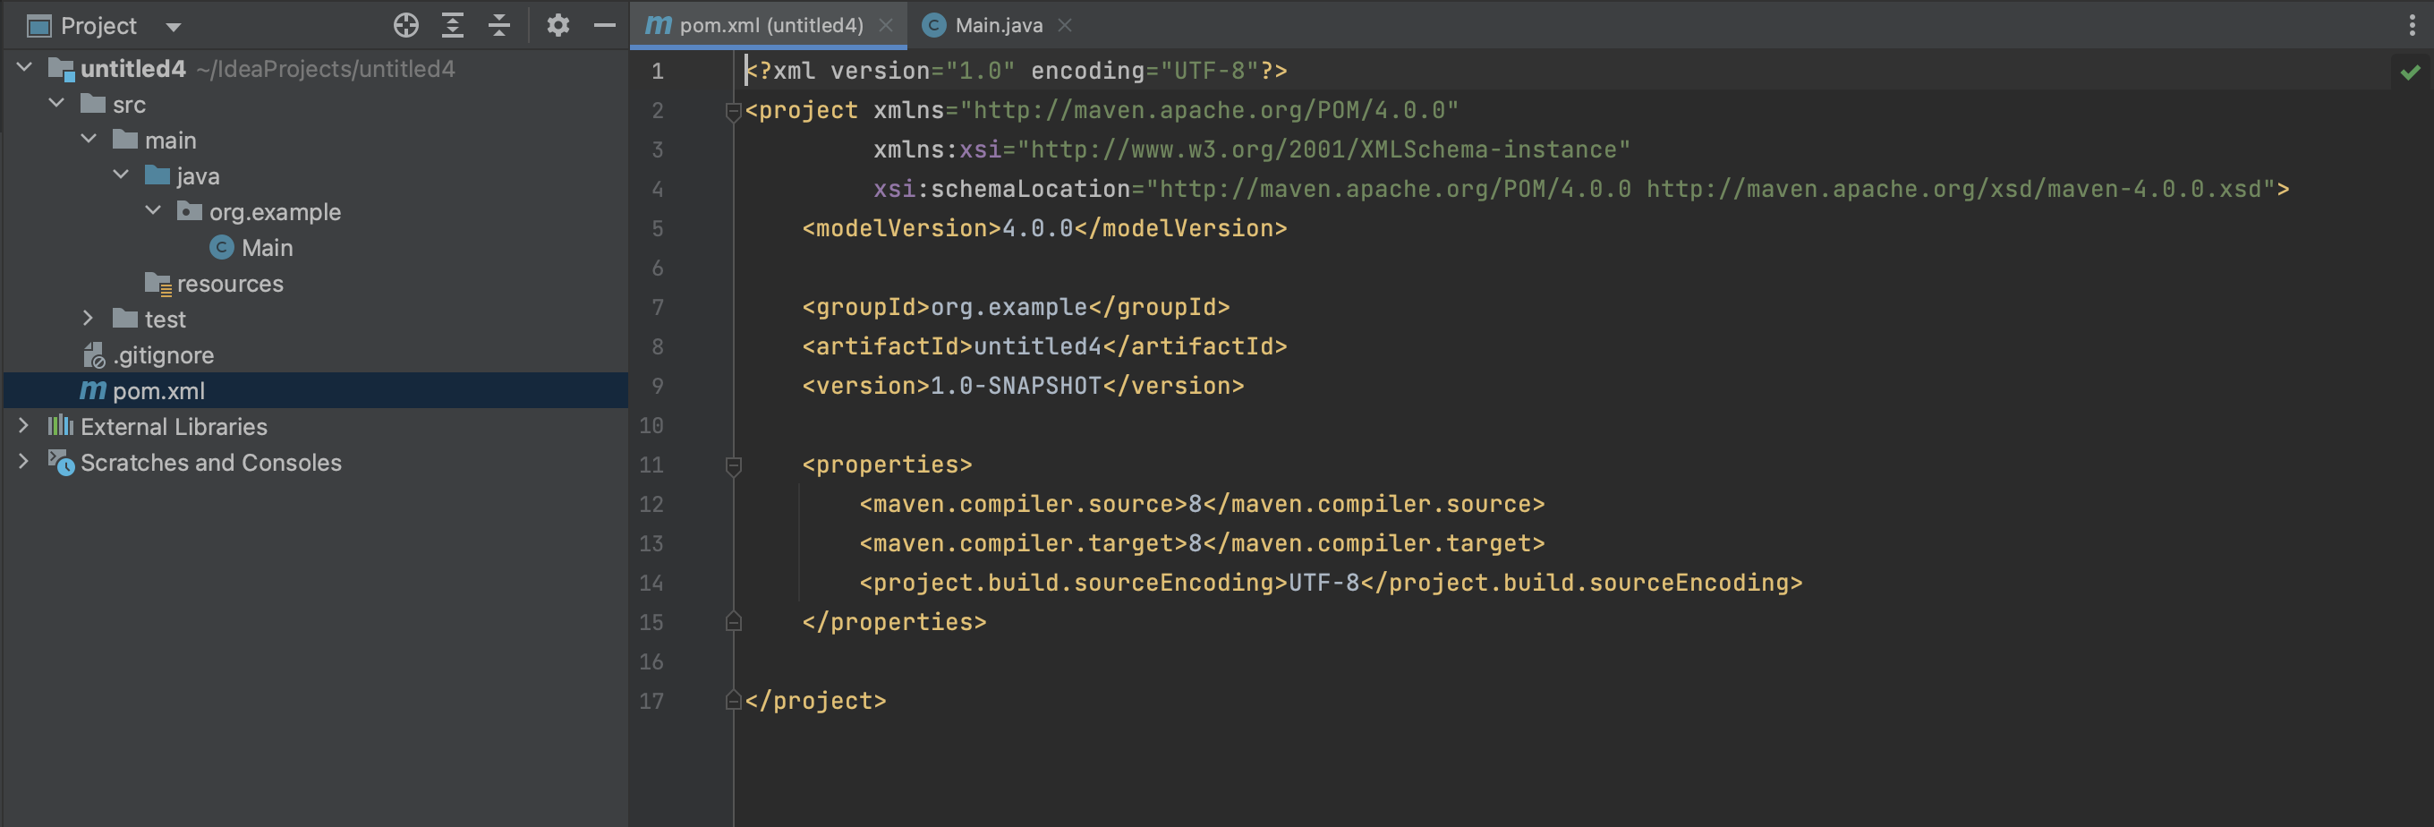Click line number 9 in the gutter
This screenshot has height=827, width=2434.
pos(658,386)
